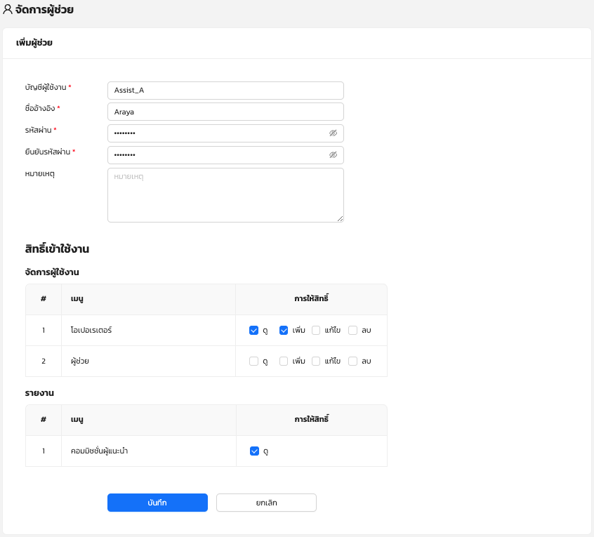Click the user icon beside จัดการผู้ช่วย title
Image resolution: width=594 pixels, height=537 pixels.
(8, 10)
